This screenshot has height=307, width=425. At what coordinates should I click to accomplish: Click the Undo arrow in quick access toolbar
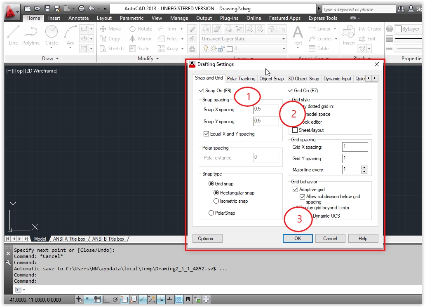click(x=92, y=9)
